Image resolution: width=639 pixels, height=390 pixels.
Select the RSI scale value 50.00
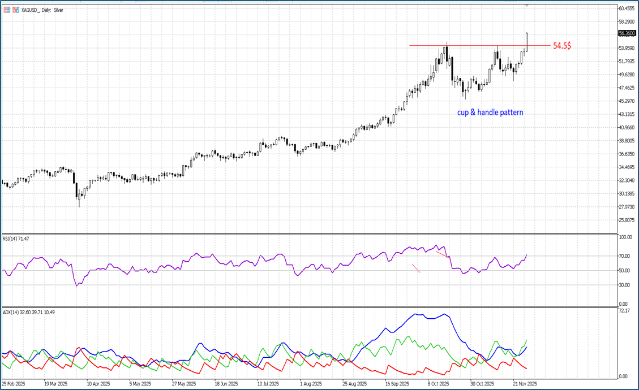[x=624, y=270]
